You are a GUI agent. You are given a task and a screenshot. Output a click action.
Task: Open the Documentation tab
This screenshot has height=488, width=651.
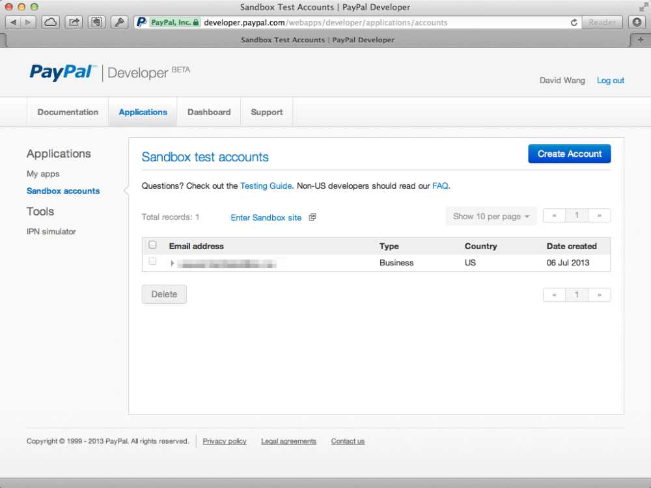tap(68, 112)
